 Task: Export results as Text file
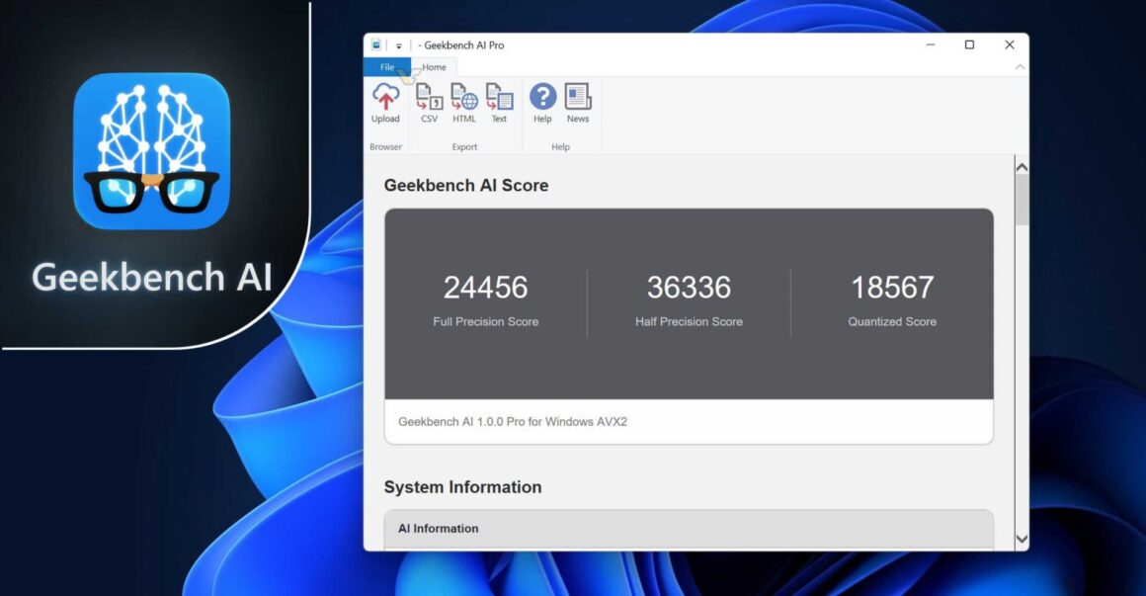pyautogui.click(x=499, y=98)
